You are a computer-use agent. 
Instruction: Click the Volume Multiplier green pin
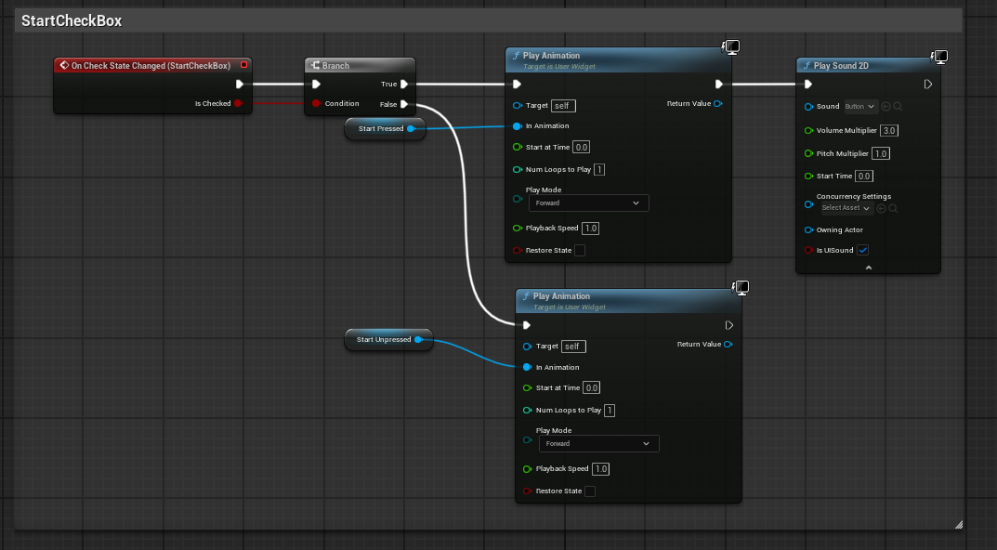click(808, 130)
